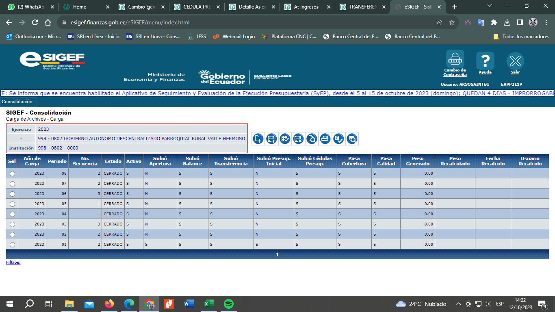Open the Ayuda help question icon
The width and height of the screenshot is (555, 312).
click(x=485, y=61)
